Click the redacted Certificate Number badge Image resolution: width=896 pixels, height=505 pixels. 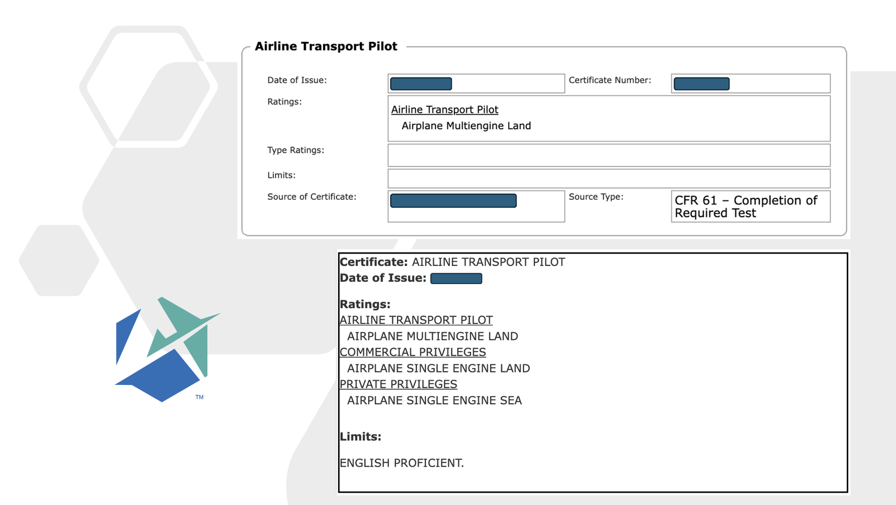[701, 84]
